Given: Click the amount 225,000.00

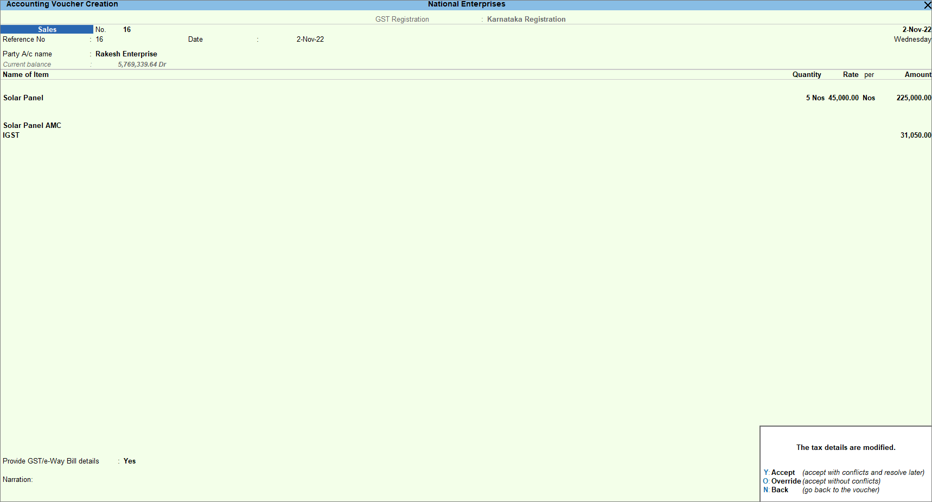Looking at the screenshot, I should (x=914, y=98).
